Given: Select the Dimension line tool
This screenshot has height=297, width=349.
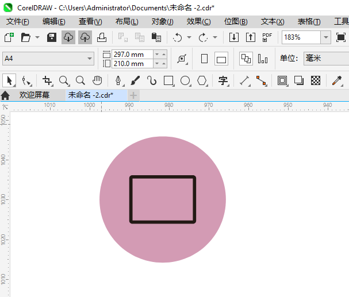Looking at the screenshot, I should pos(244,80).
